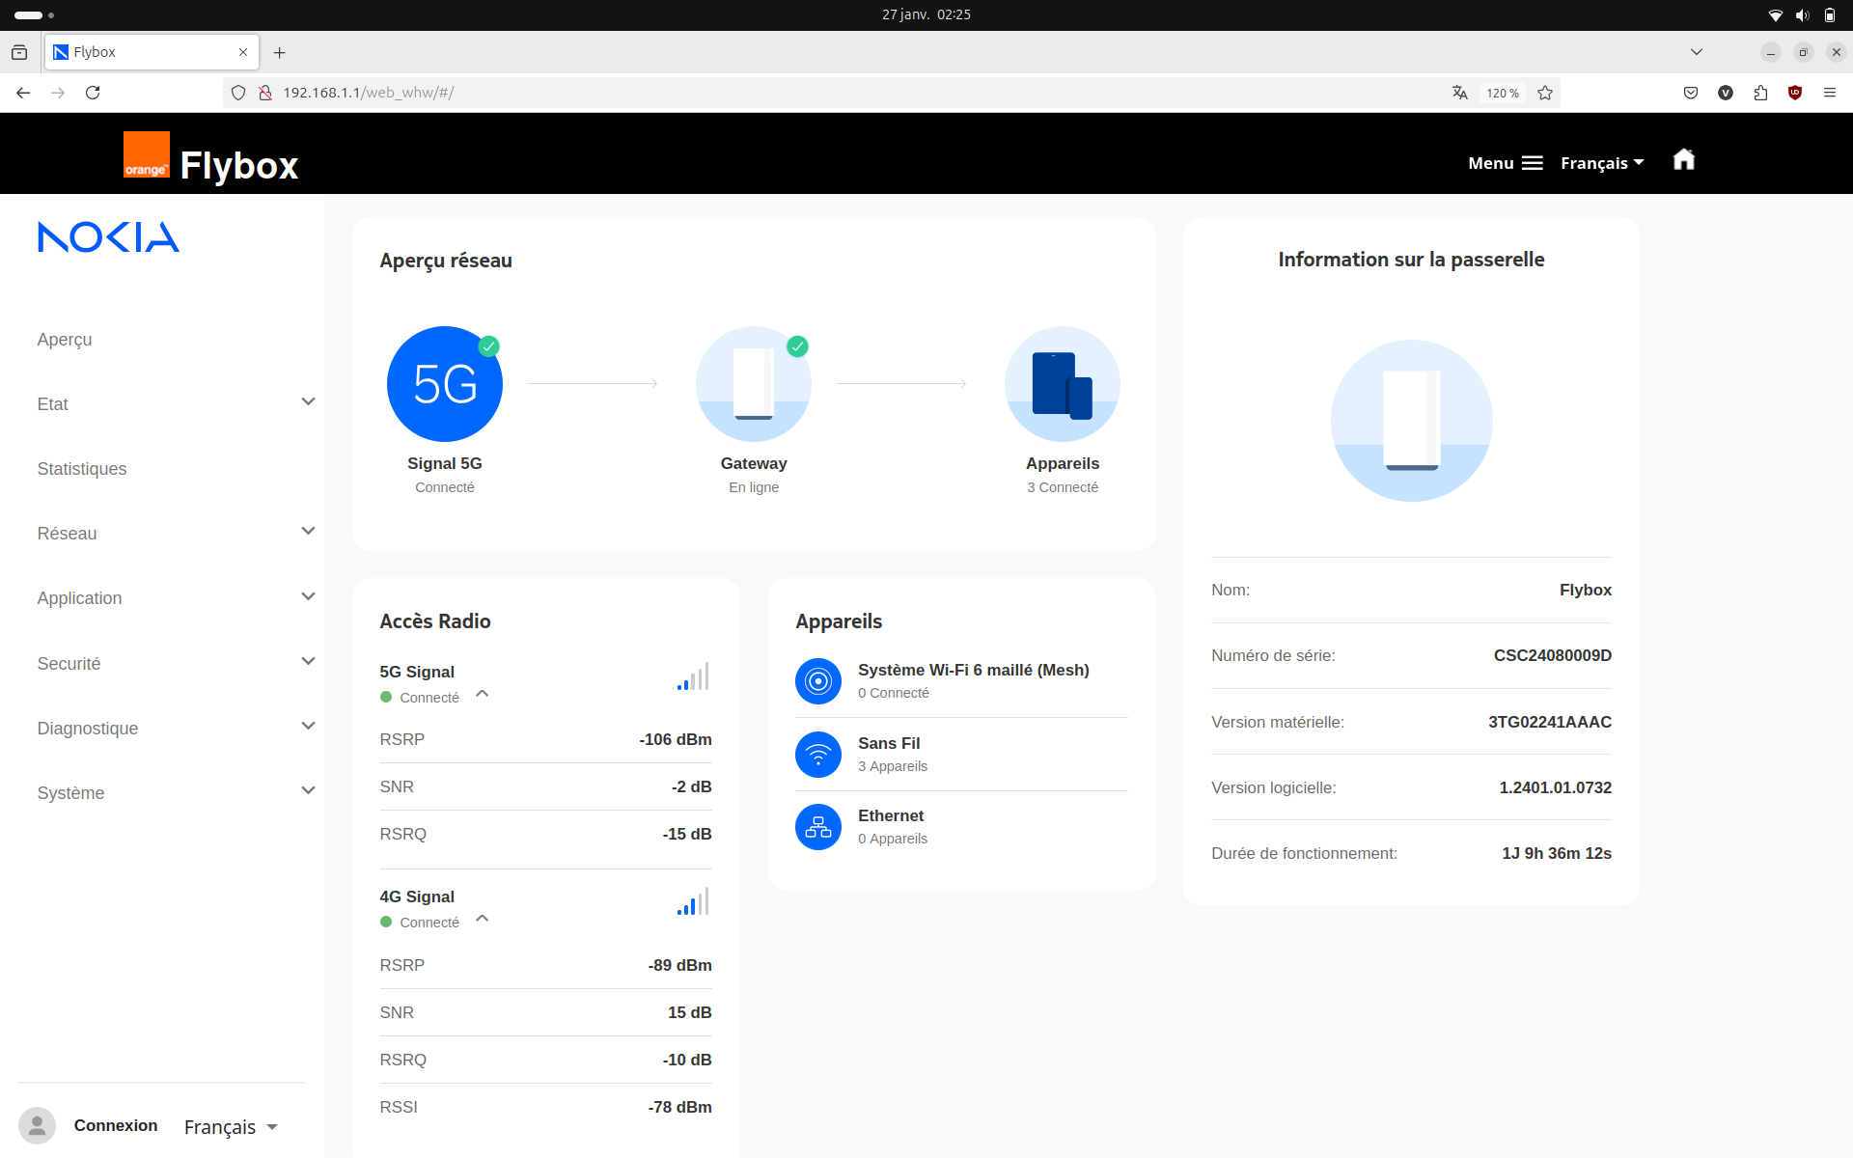Click the Flybox header title
The height and width of the screenshot is (1158, 1853).
(x=239, y=165)
